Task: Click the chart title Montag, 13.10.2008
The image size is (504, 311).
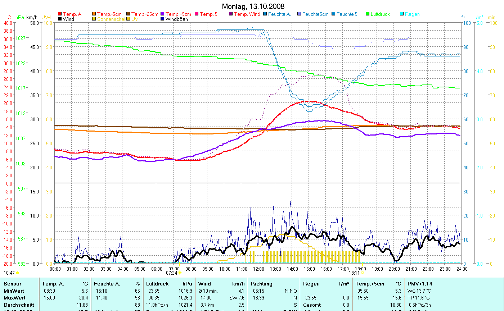Action: click(253, 6)
